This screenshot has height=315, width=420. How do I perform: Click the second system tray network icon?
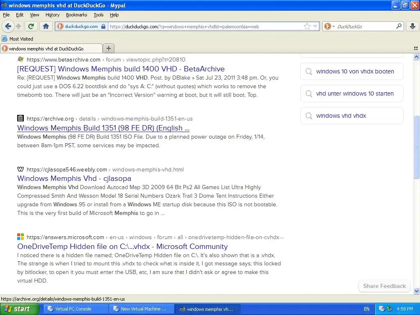coord(389,309)
